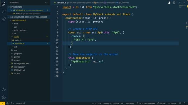Screen dimensions: 188x105
Task: Open package.json file
Action: [19, 67]
